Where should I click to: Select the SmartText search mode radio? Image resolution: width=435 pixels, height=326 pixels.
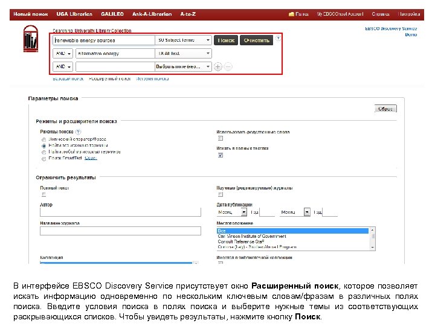pyautogui.click(x=43, y=159)
